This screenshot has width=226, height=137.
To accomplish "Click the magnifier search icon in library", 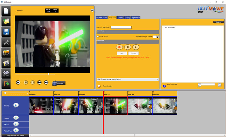I will click(x=220, y=85).
